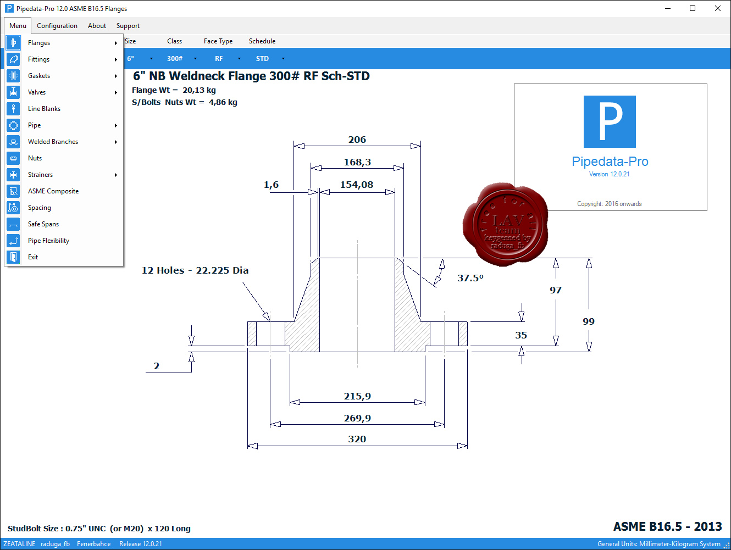
Task: Select Nuts menu entry
Action: coord(64,158)
